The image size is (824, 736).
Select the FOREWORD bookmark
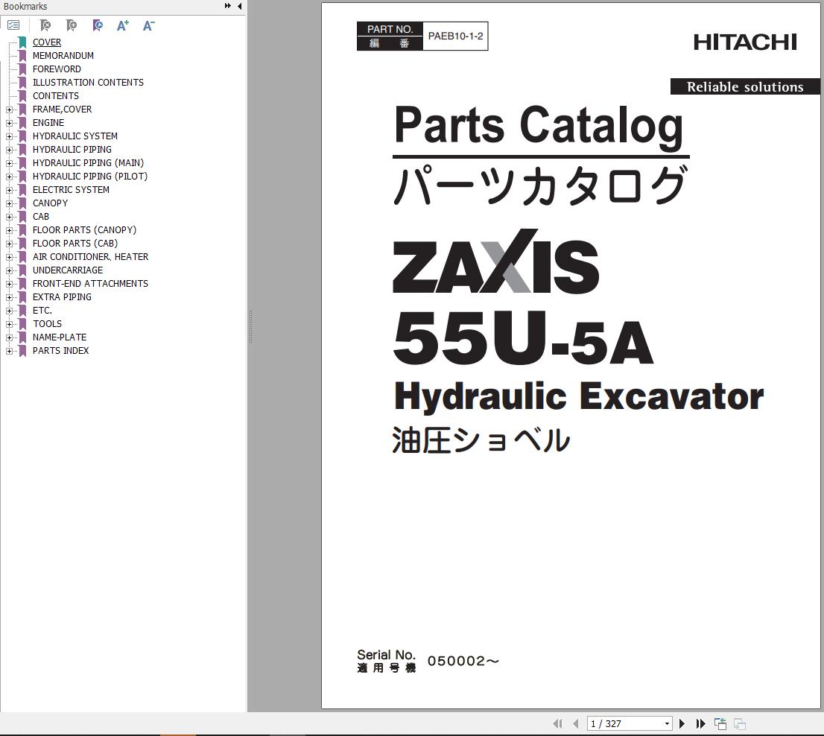(57, 69)
